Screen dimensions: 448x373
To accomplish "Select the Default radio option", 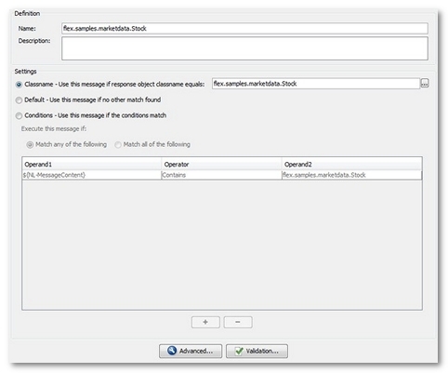I will (19, 100).
